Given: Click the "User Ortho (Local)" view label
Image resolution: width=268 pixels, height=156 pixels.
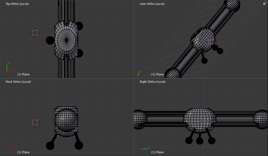Looking at the screenshot, I should click(152, 4).
